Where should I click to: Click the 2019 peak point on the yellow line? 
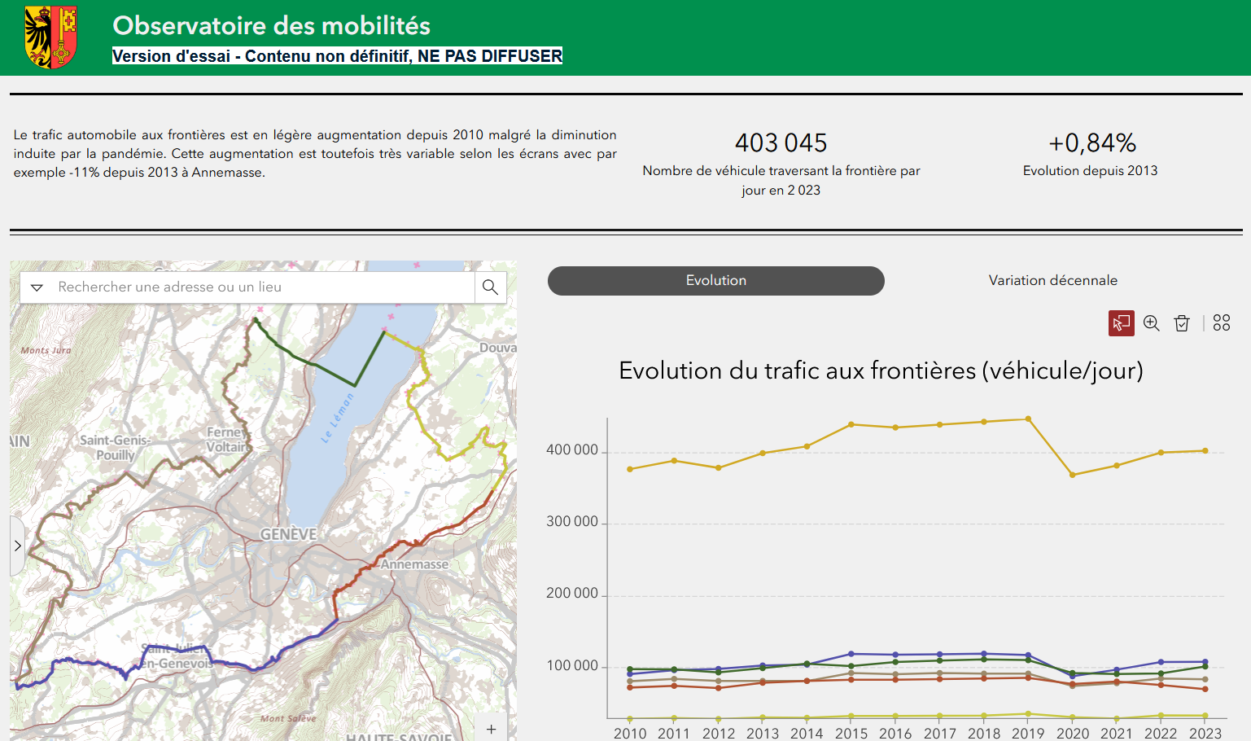click(x=1028, y=419)
